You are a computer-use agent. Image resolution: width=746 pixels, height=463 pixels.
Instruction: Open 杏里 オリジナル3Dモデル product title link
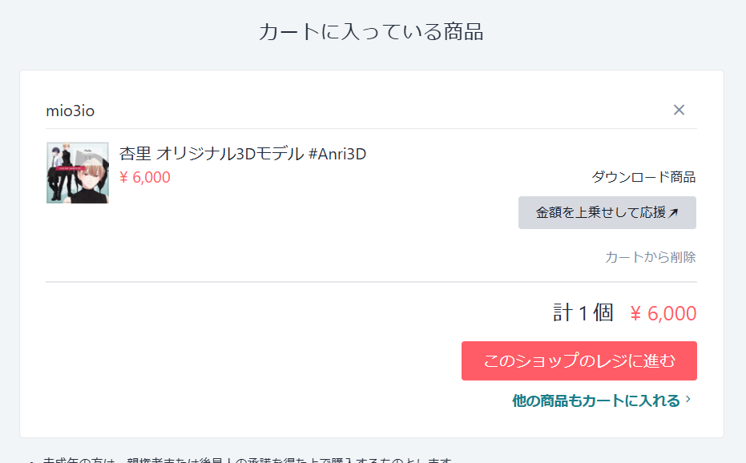click(x=242, y=154)
